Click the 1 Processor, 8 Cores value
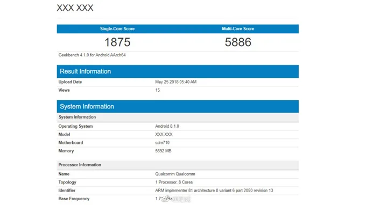The image size is (366, 205). point(174,182)
